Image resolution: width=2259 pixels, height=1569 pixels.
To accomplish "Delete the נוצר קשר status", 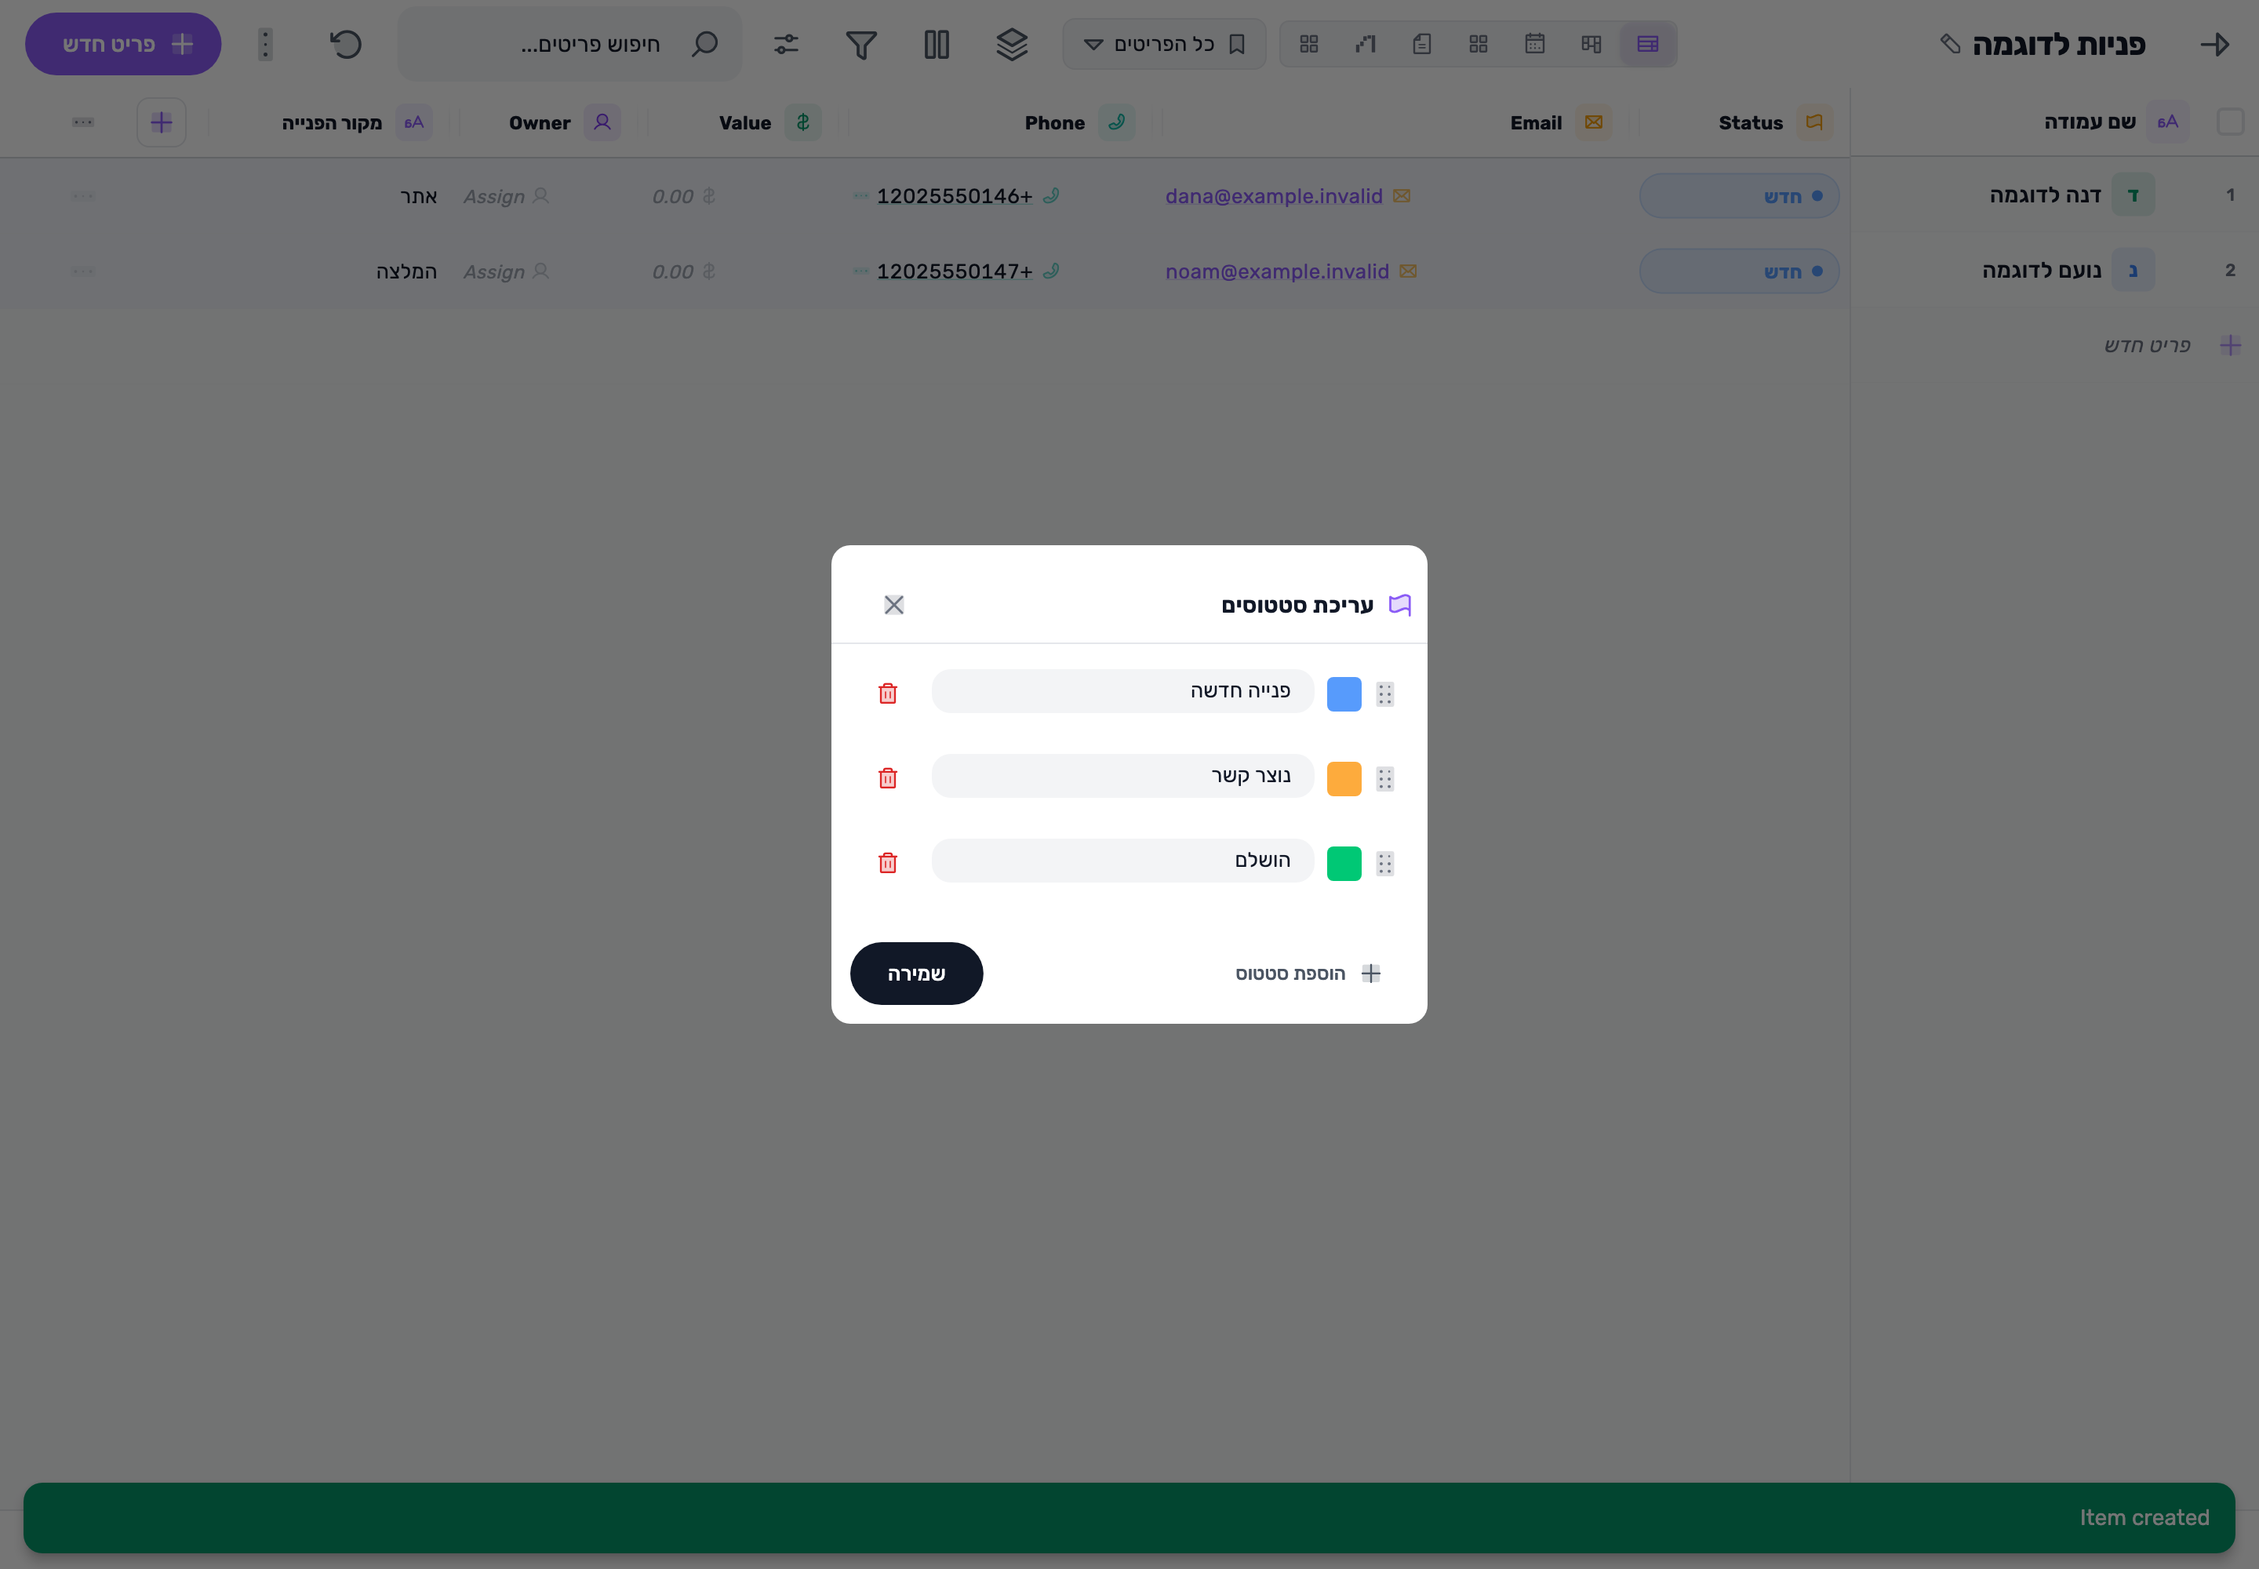I will point(886,778).
